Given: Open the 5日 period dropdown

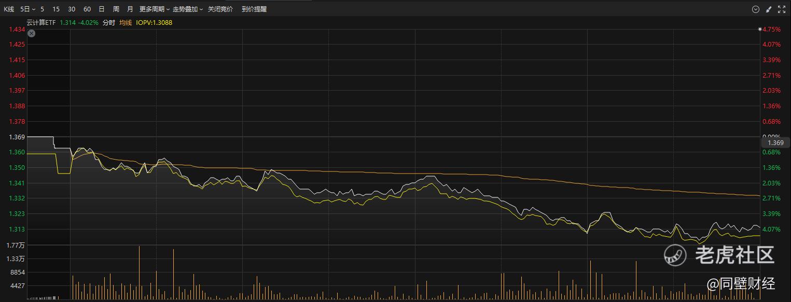Looking at the screenshot, I should pos(28,9).
